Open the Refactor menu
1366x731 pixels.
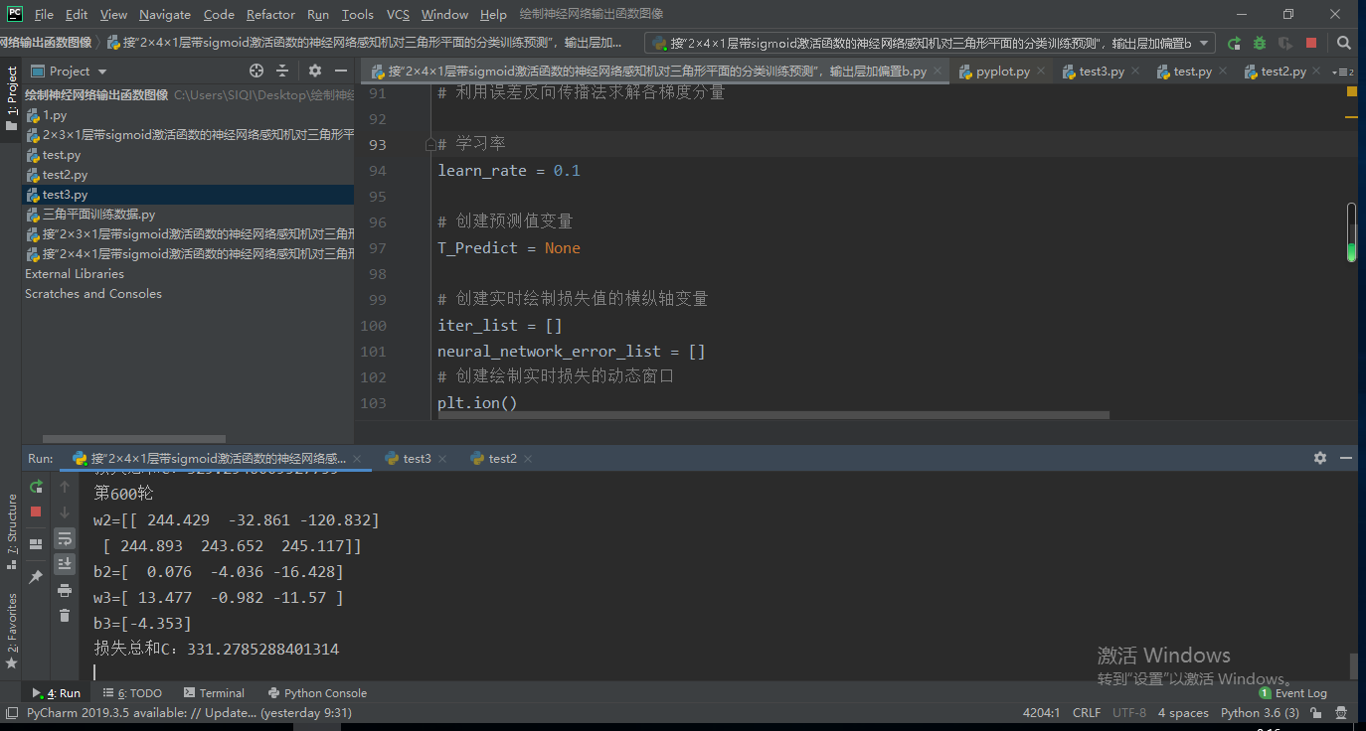[x=270, y=15]
